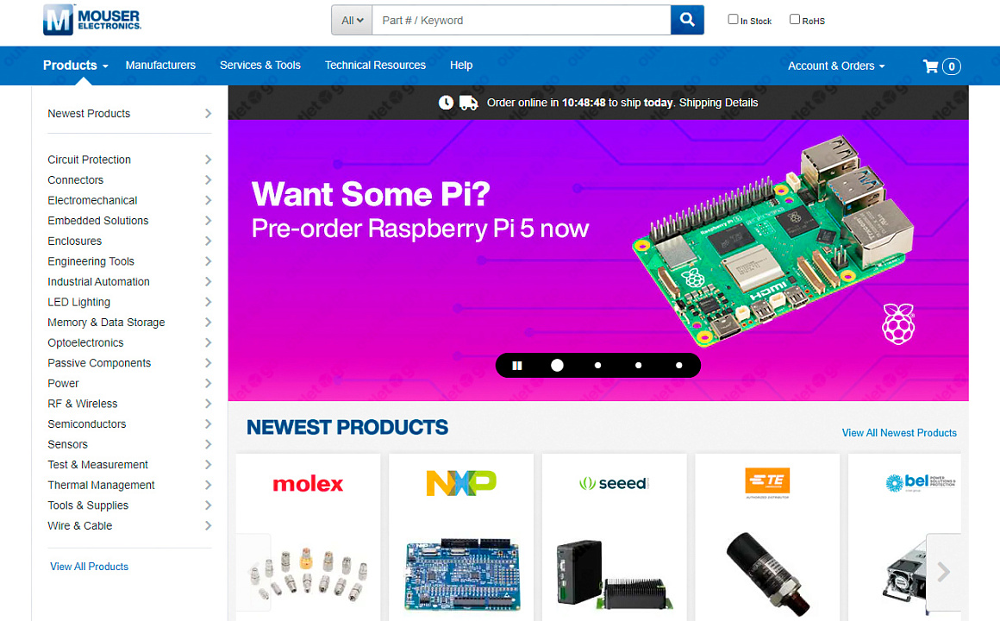Open the Technical Resources menu

point(375,65)
